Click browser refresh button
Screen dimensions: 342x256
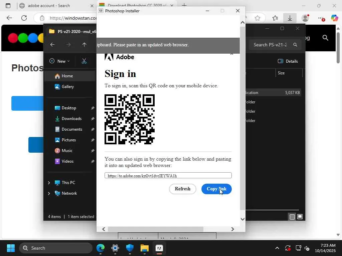[24, 18]
